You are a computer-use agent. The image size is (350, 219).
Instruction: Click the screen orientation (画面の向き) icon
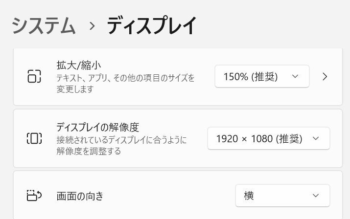(34, 196)
